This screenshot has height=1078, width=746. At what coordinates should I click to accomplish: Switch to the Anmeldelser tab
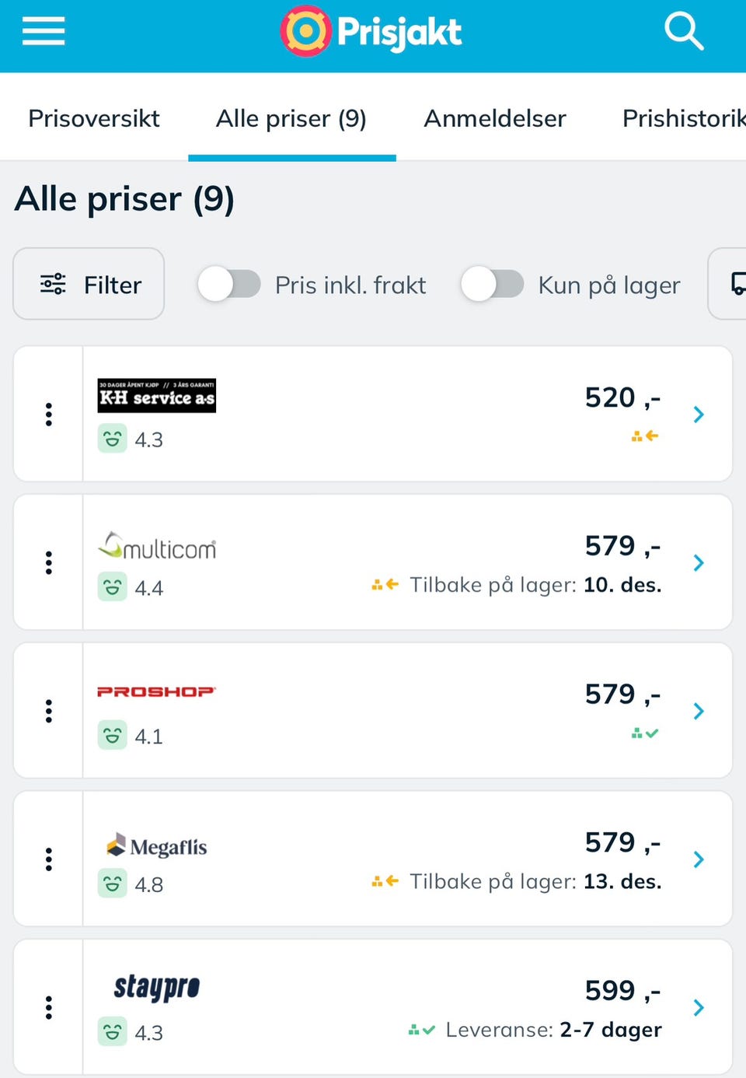tap(495, 118)
